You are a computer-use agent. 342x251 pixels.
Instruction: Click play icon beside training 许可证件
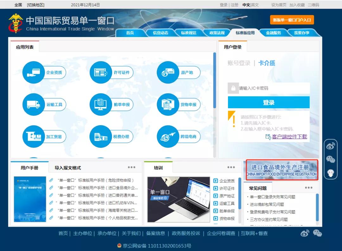pyautogui.click(x=216, y=188)
